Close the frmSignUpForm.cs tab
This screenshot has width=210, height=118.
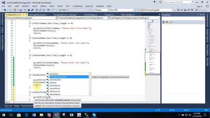pos(27,14)
